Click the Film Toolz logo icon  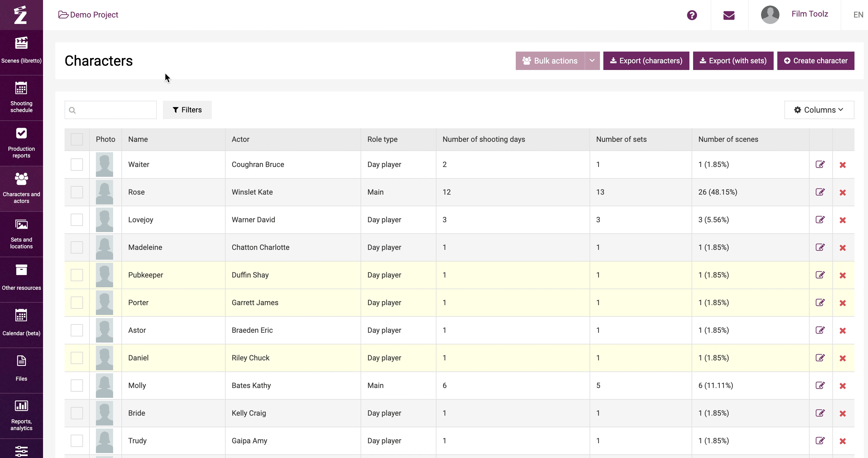click(21, 15)
